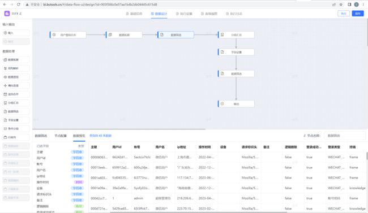Screen dimensions: 368x213
Task: Select the 数据拓展 node on the canvas
Action: point(124,34)
